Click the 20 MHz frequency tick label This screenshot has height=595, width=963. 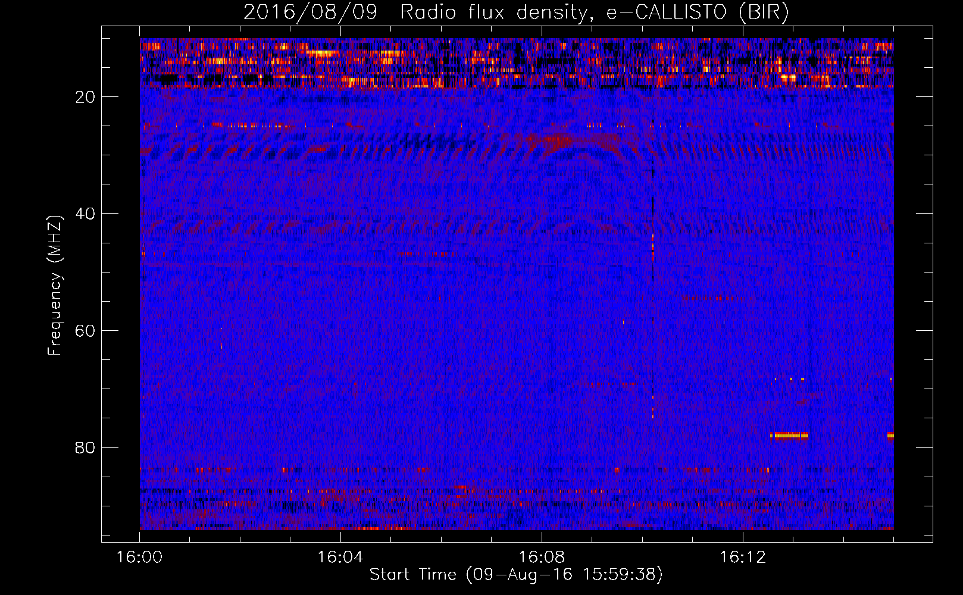pos(85,97)
